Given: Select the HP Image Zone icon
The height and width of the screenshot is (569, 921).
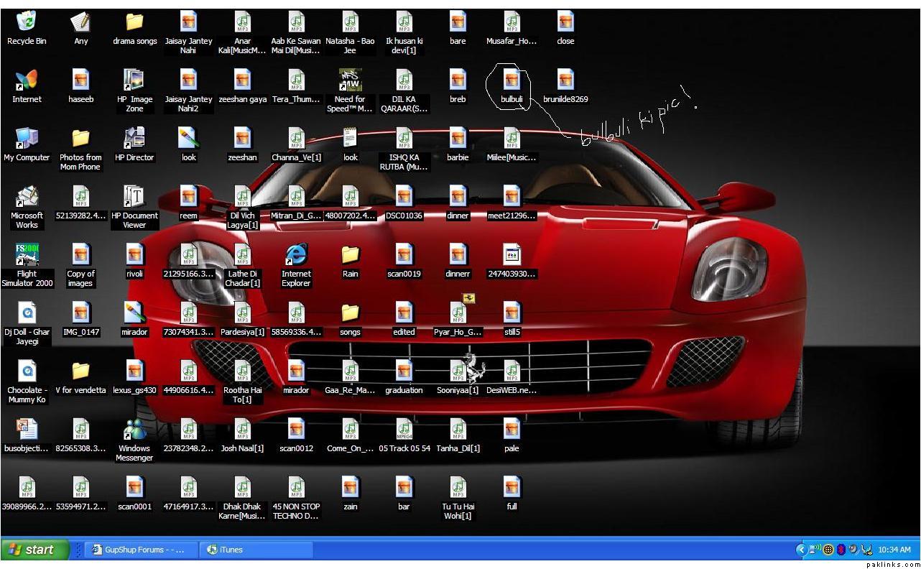Looking at the screenshot, I should click(134, 80).
